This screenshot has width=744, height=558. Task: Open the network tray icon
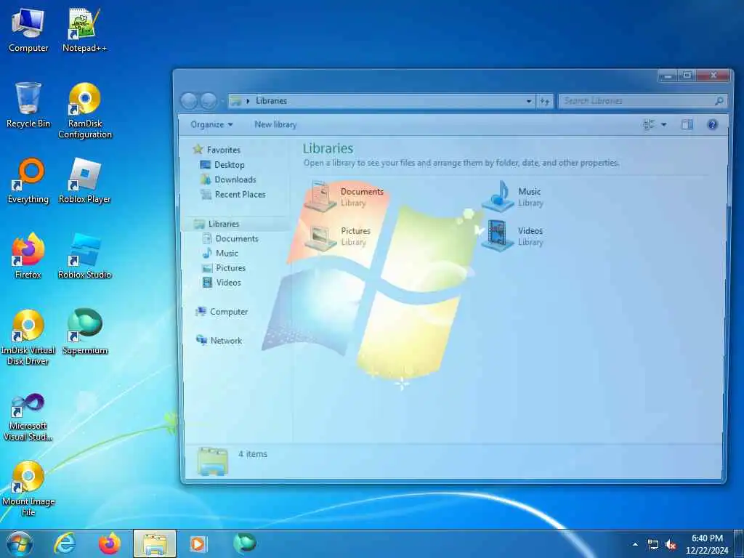click(653, 545)
